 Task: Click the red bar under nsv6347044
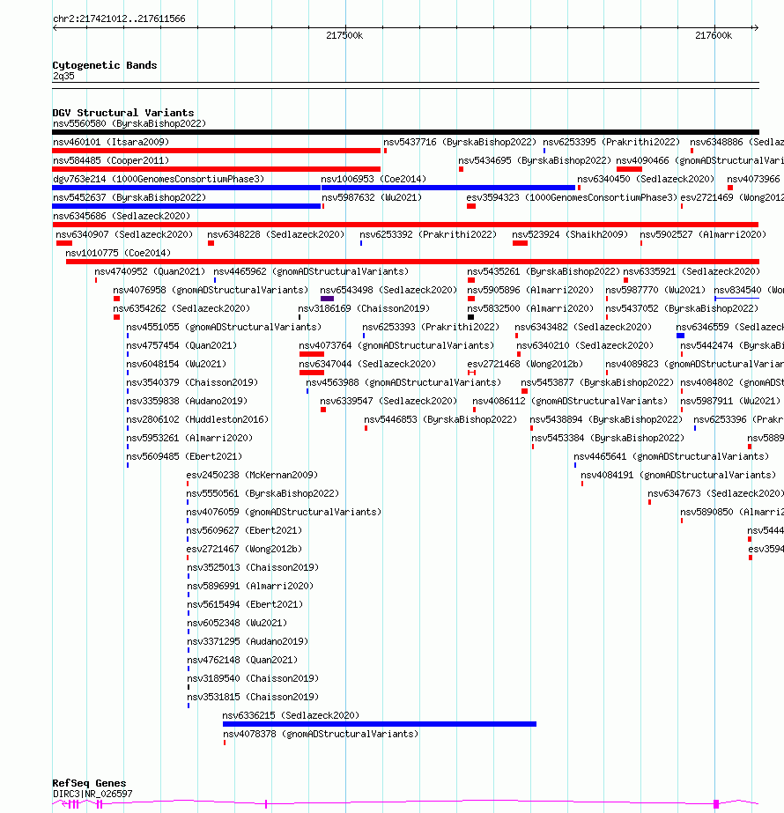click(x=312, y=373)
